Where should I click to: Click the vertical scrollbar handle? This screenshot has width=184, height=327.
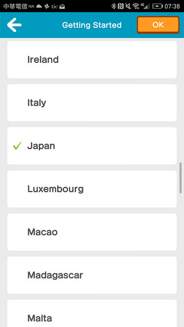point(180,178)
